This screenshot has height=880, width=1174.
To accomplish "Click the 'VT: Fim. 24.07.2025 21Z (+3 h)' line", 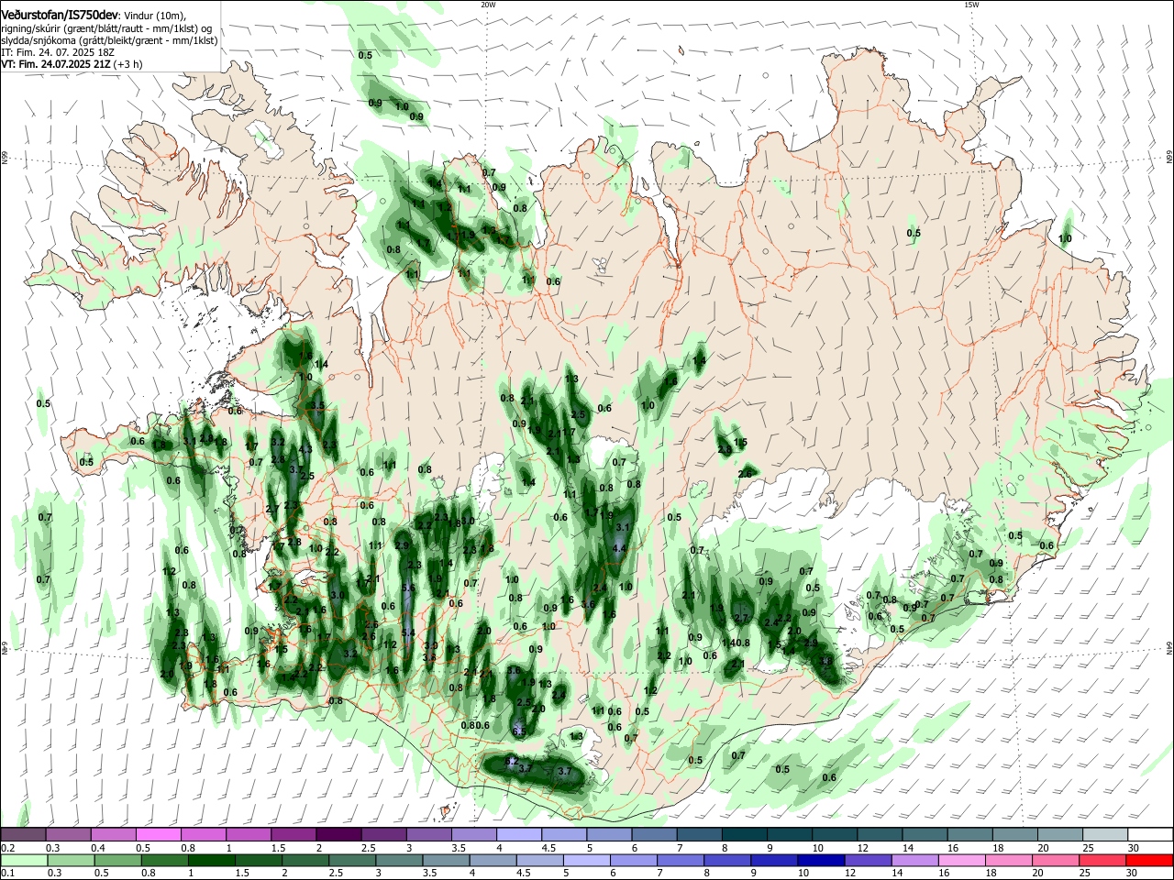I will [72, 65].
